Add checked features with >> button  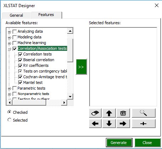point(81,67)
